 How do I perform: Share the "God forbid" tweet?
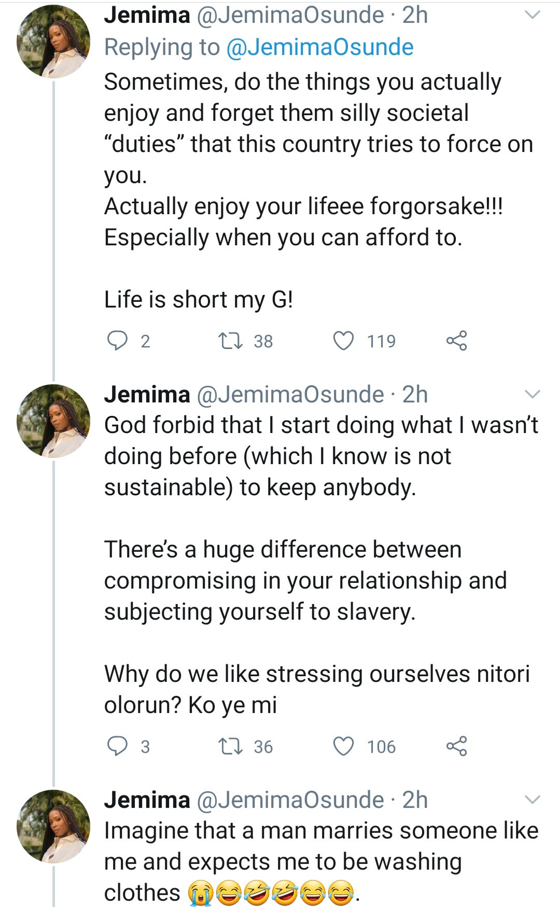click(456, 746)
